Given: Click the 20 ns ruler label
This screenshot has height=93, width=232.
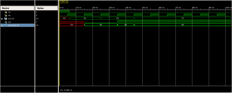Looking at the screenshot, I should coord(95,8).
